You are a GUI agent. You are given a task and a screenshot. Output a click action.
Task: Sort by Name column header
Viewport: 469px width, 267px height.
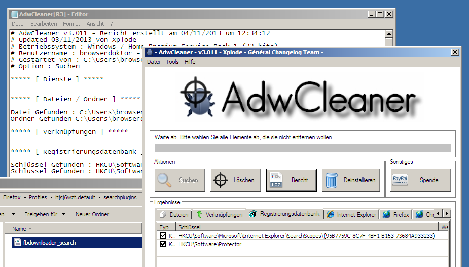pyautogui.click(x=74, y=229)
